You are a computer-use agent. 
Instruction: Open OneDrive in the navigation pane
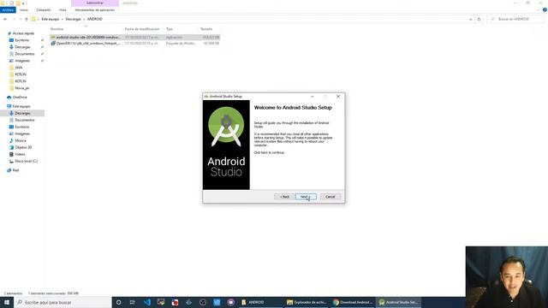20,98
